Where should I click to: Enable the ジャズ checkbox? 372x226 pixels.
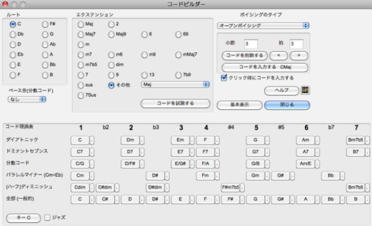tap(47, 217)
